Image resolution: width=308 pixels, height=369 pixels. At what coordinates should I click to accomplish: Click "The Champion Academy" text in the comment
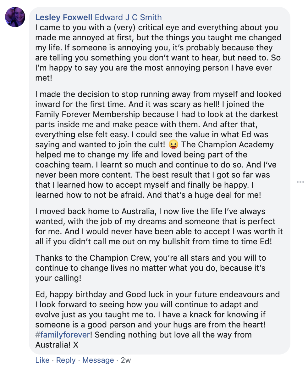coord(228,145)
